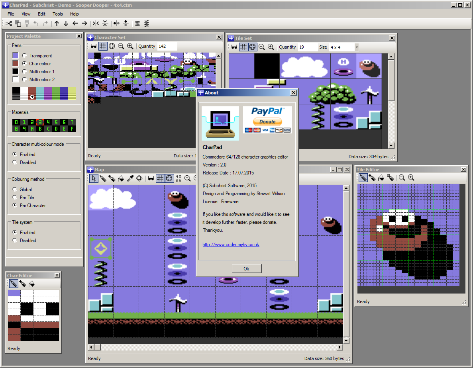Choose Per Character colouring method
Image resolution: width=473 pixels, height=368 pixels.
[x=15, y=205]
